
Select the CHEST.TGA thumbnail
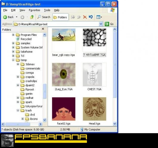coord(95,75)
